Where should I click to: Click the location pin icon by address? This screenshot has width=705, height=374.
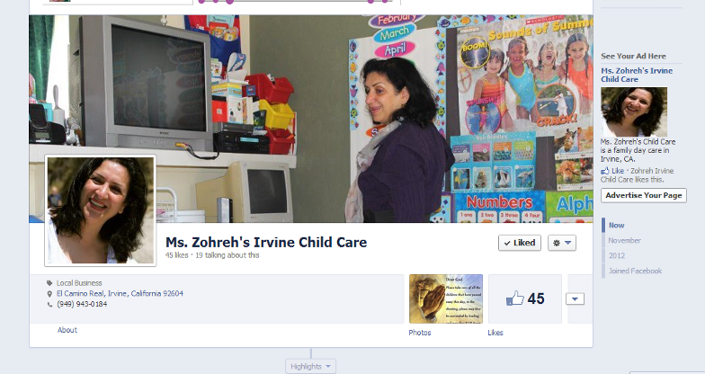49,293
